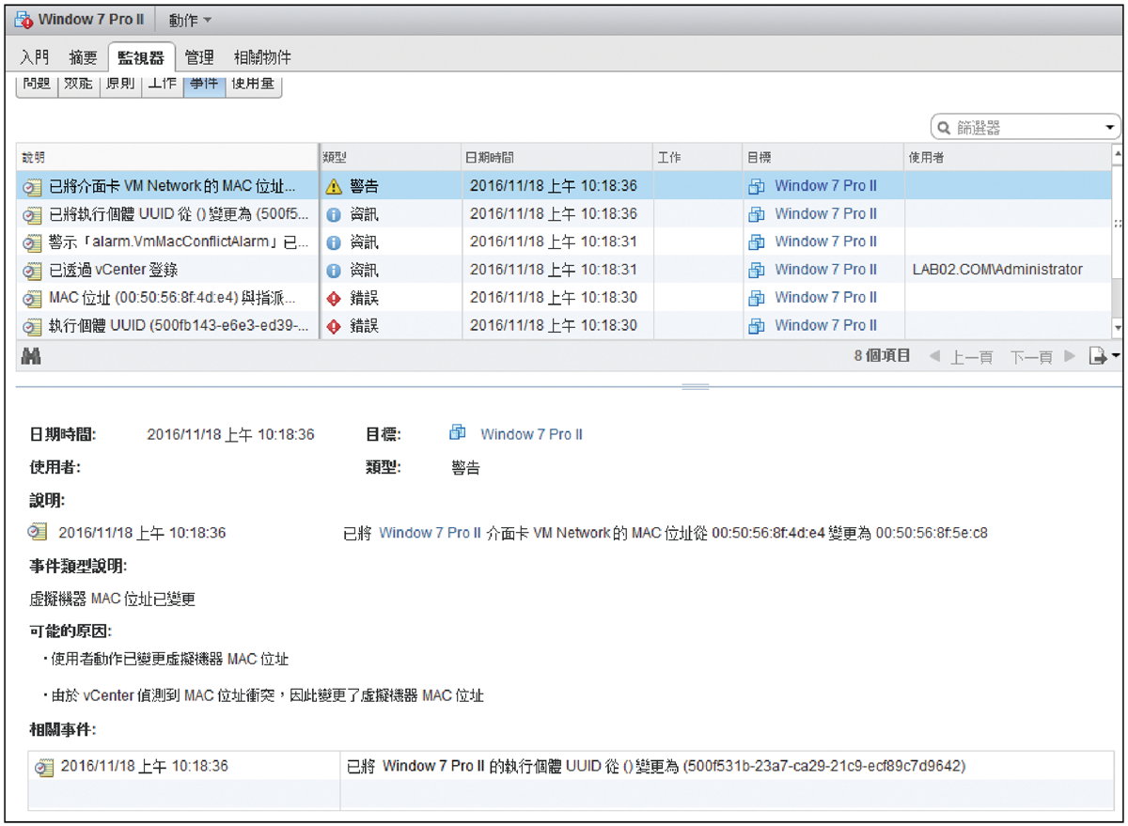Select the 8 個項目 item count text
Viewport: 1128px width, 826px height.
point(882,357)
